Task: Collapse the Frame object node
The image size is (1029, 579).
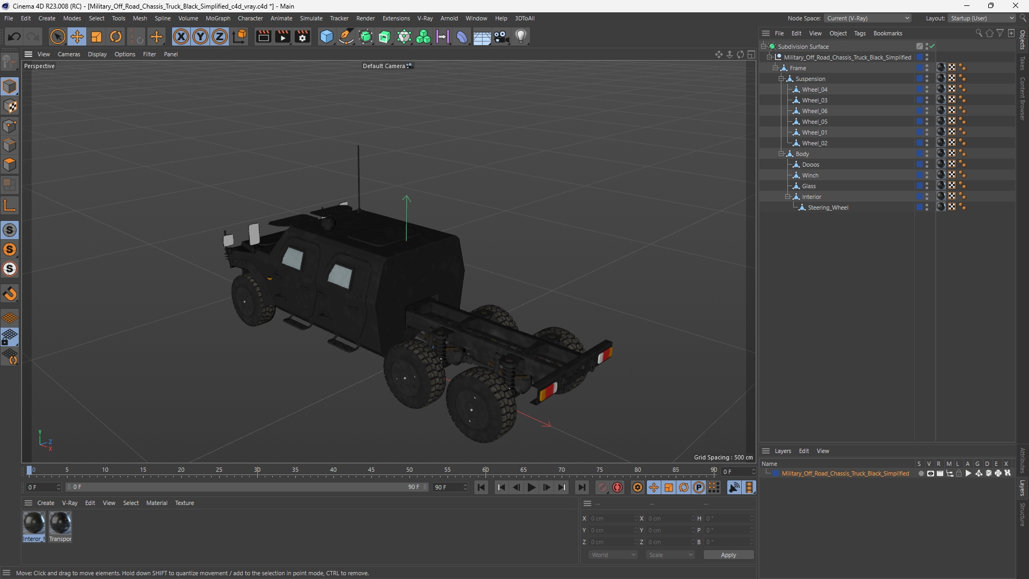Action: (775, 68)
